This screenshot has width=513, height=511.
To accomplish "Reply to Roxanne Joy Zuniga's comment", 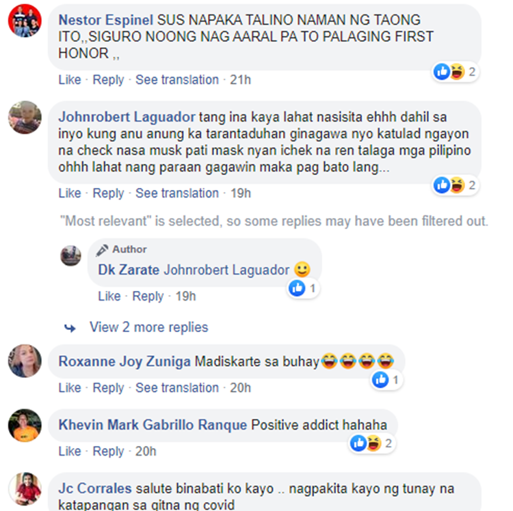I will (108, 388).
